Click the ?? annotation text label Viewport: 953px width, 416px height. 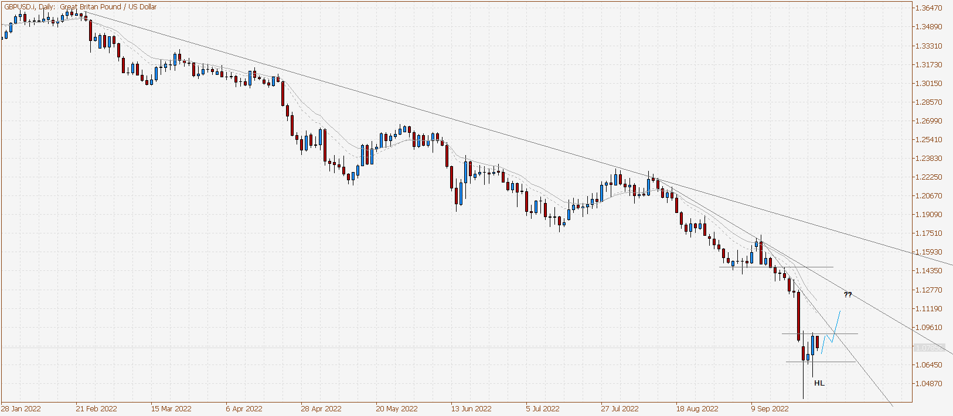(848, 294)
